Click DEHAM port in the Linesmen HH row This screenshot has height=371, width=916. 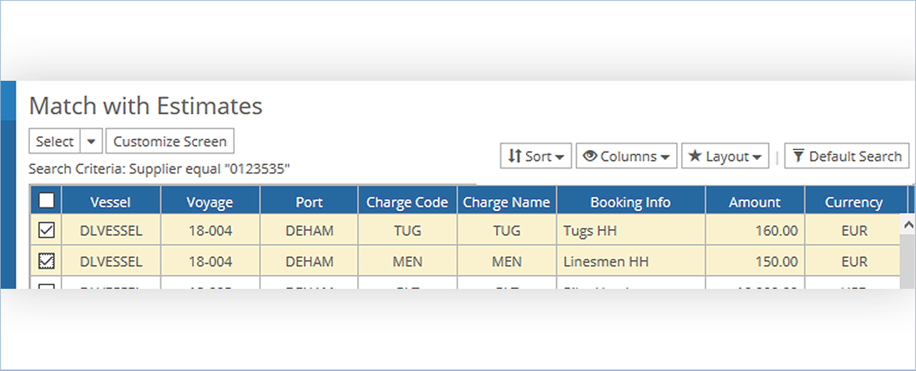pos(309,261)
